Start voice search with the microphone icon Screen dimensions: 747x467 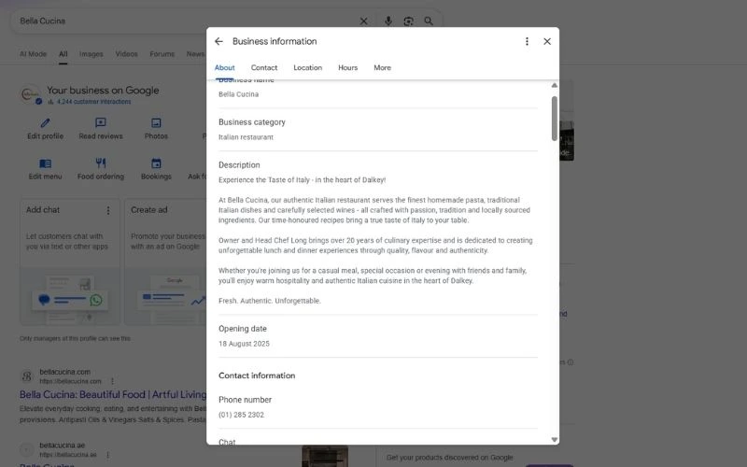pyautogui.click(x=388, y=21)
